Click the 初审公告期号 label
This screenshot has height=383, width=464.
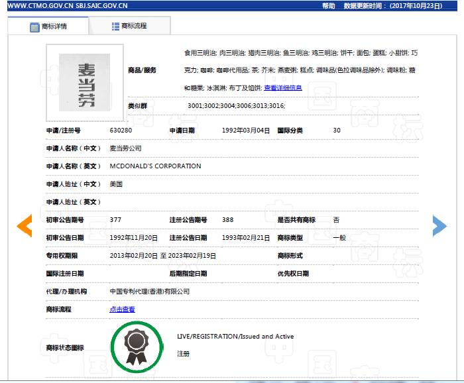coord(65,220)
